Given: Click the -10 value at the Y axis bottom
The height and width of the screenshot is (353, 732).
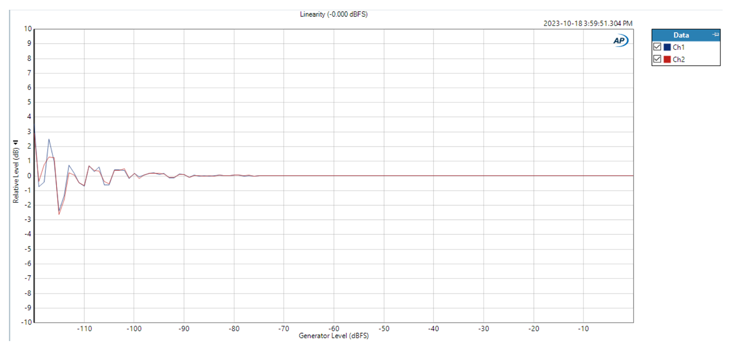Looking at the screenshot, I should click(x=26, y=322).
